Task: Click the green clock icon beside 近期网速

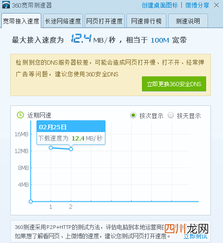Action: pos(20,115)
